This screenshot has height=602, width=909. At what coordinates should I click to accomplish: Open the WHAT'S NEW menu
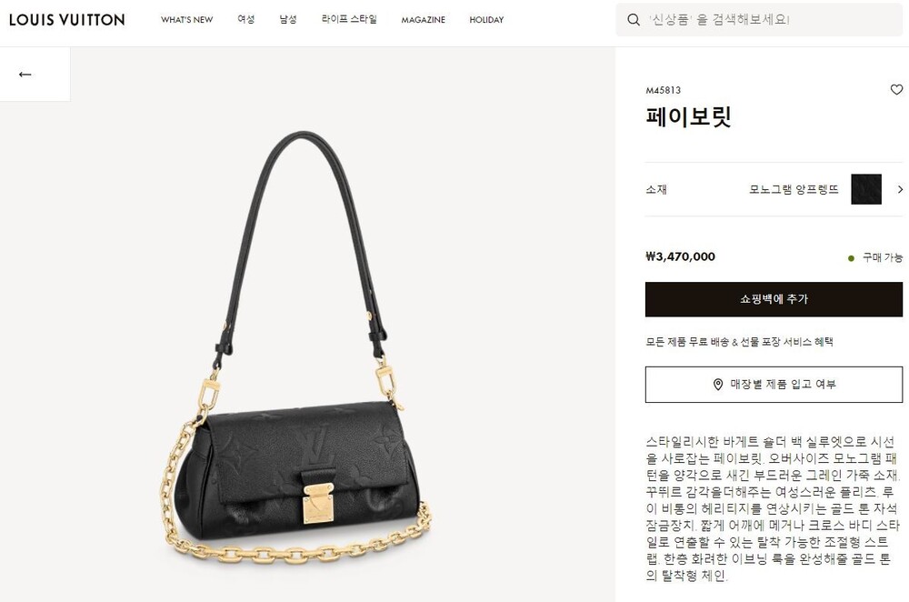point(186,20)
